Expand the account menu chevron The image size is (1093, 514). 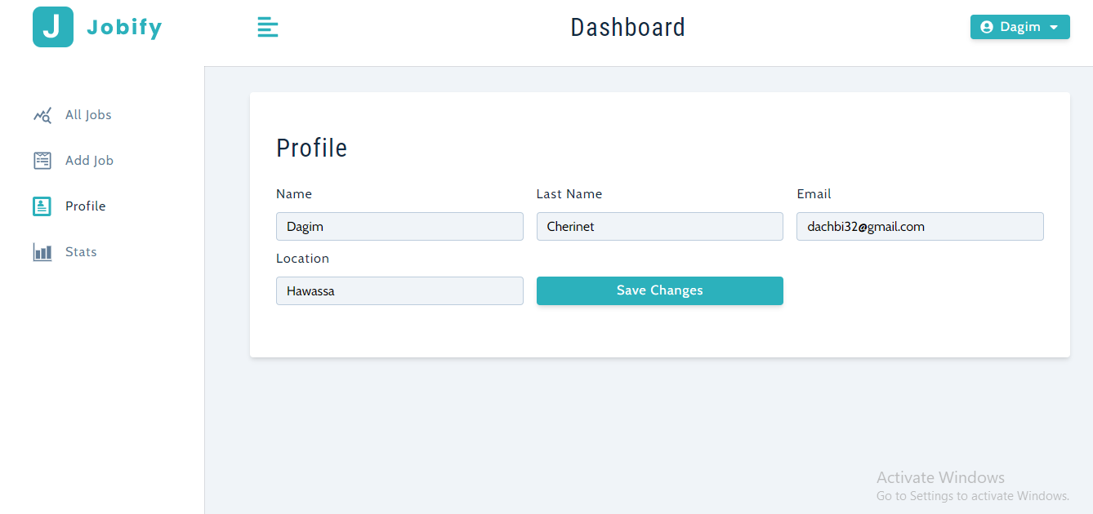[x=1052, y=27]
